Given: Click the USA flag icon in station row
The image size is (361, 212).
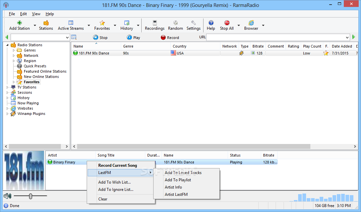Looking at the screenshot, I should click(173, 53).
